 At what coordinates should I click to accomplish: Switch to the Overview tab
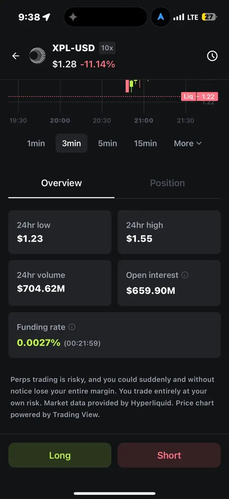point(61,183)
